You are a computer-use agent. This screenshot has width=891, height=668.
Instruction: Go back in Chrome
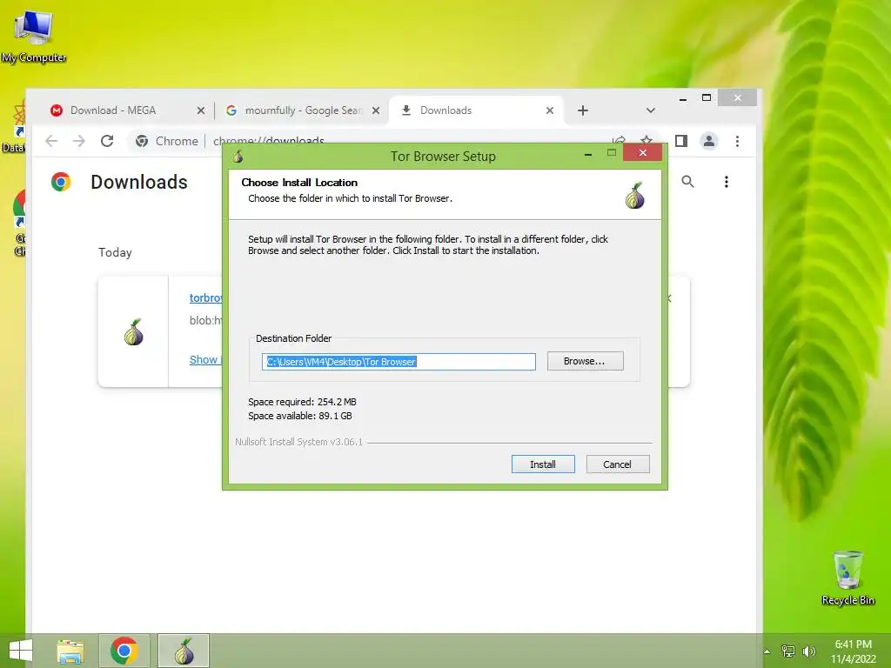51,141
